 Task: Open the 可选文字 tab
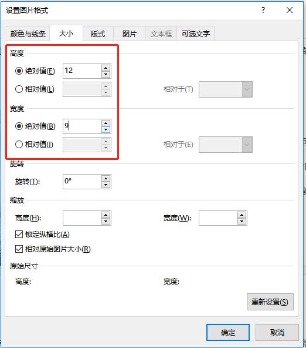(x=196, y=34)
